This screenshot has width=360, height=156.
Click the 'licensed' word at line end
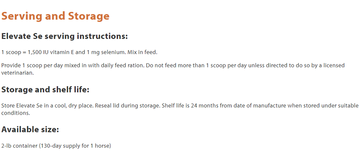(334, 66)
